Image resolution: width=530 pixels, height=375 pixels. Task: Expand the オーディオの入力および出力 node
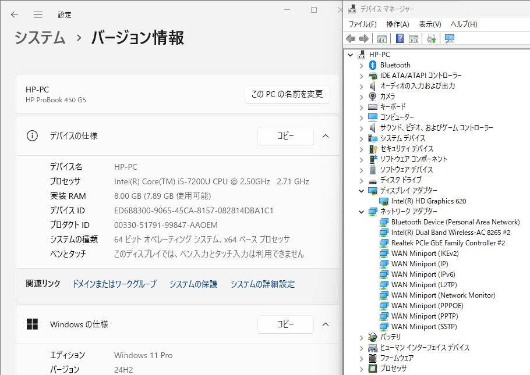point(361,87)
